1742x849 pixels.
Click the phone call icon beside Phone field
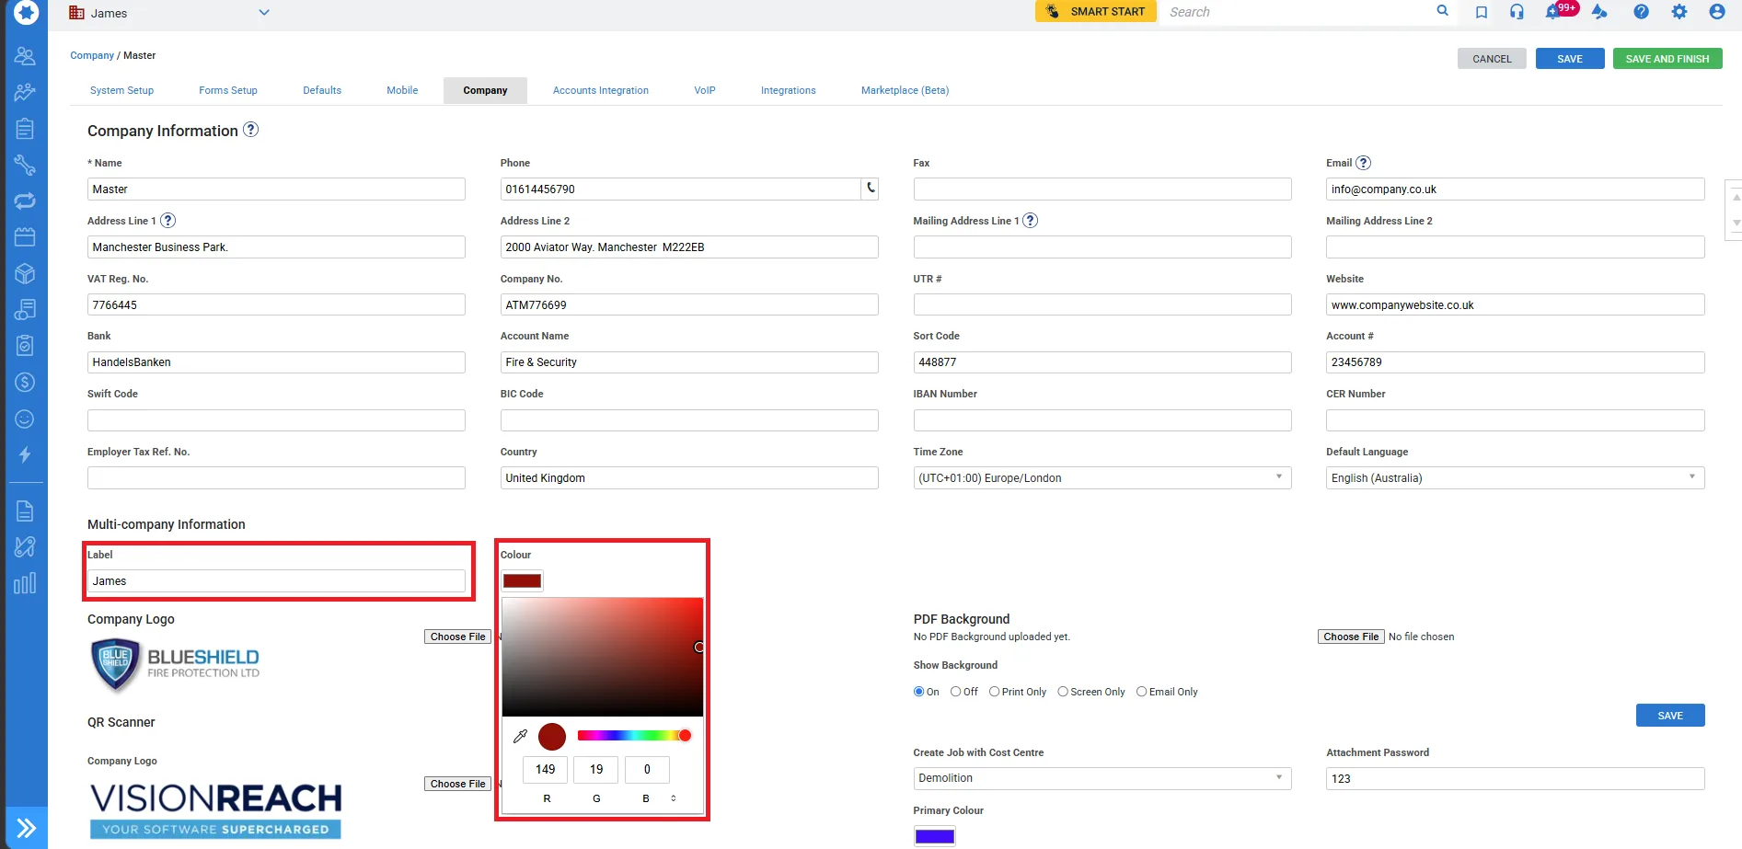tap(871, 189)
